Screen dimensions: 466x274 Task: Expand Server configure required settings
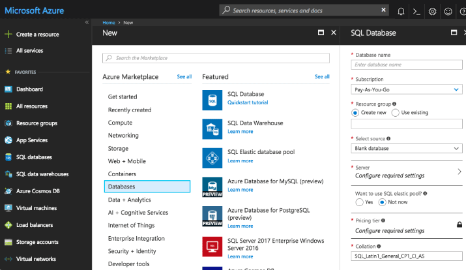click(407, 172)
